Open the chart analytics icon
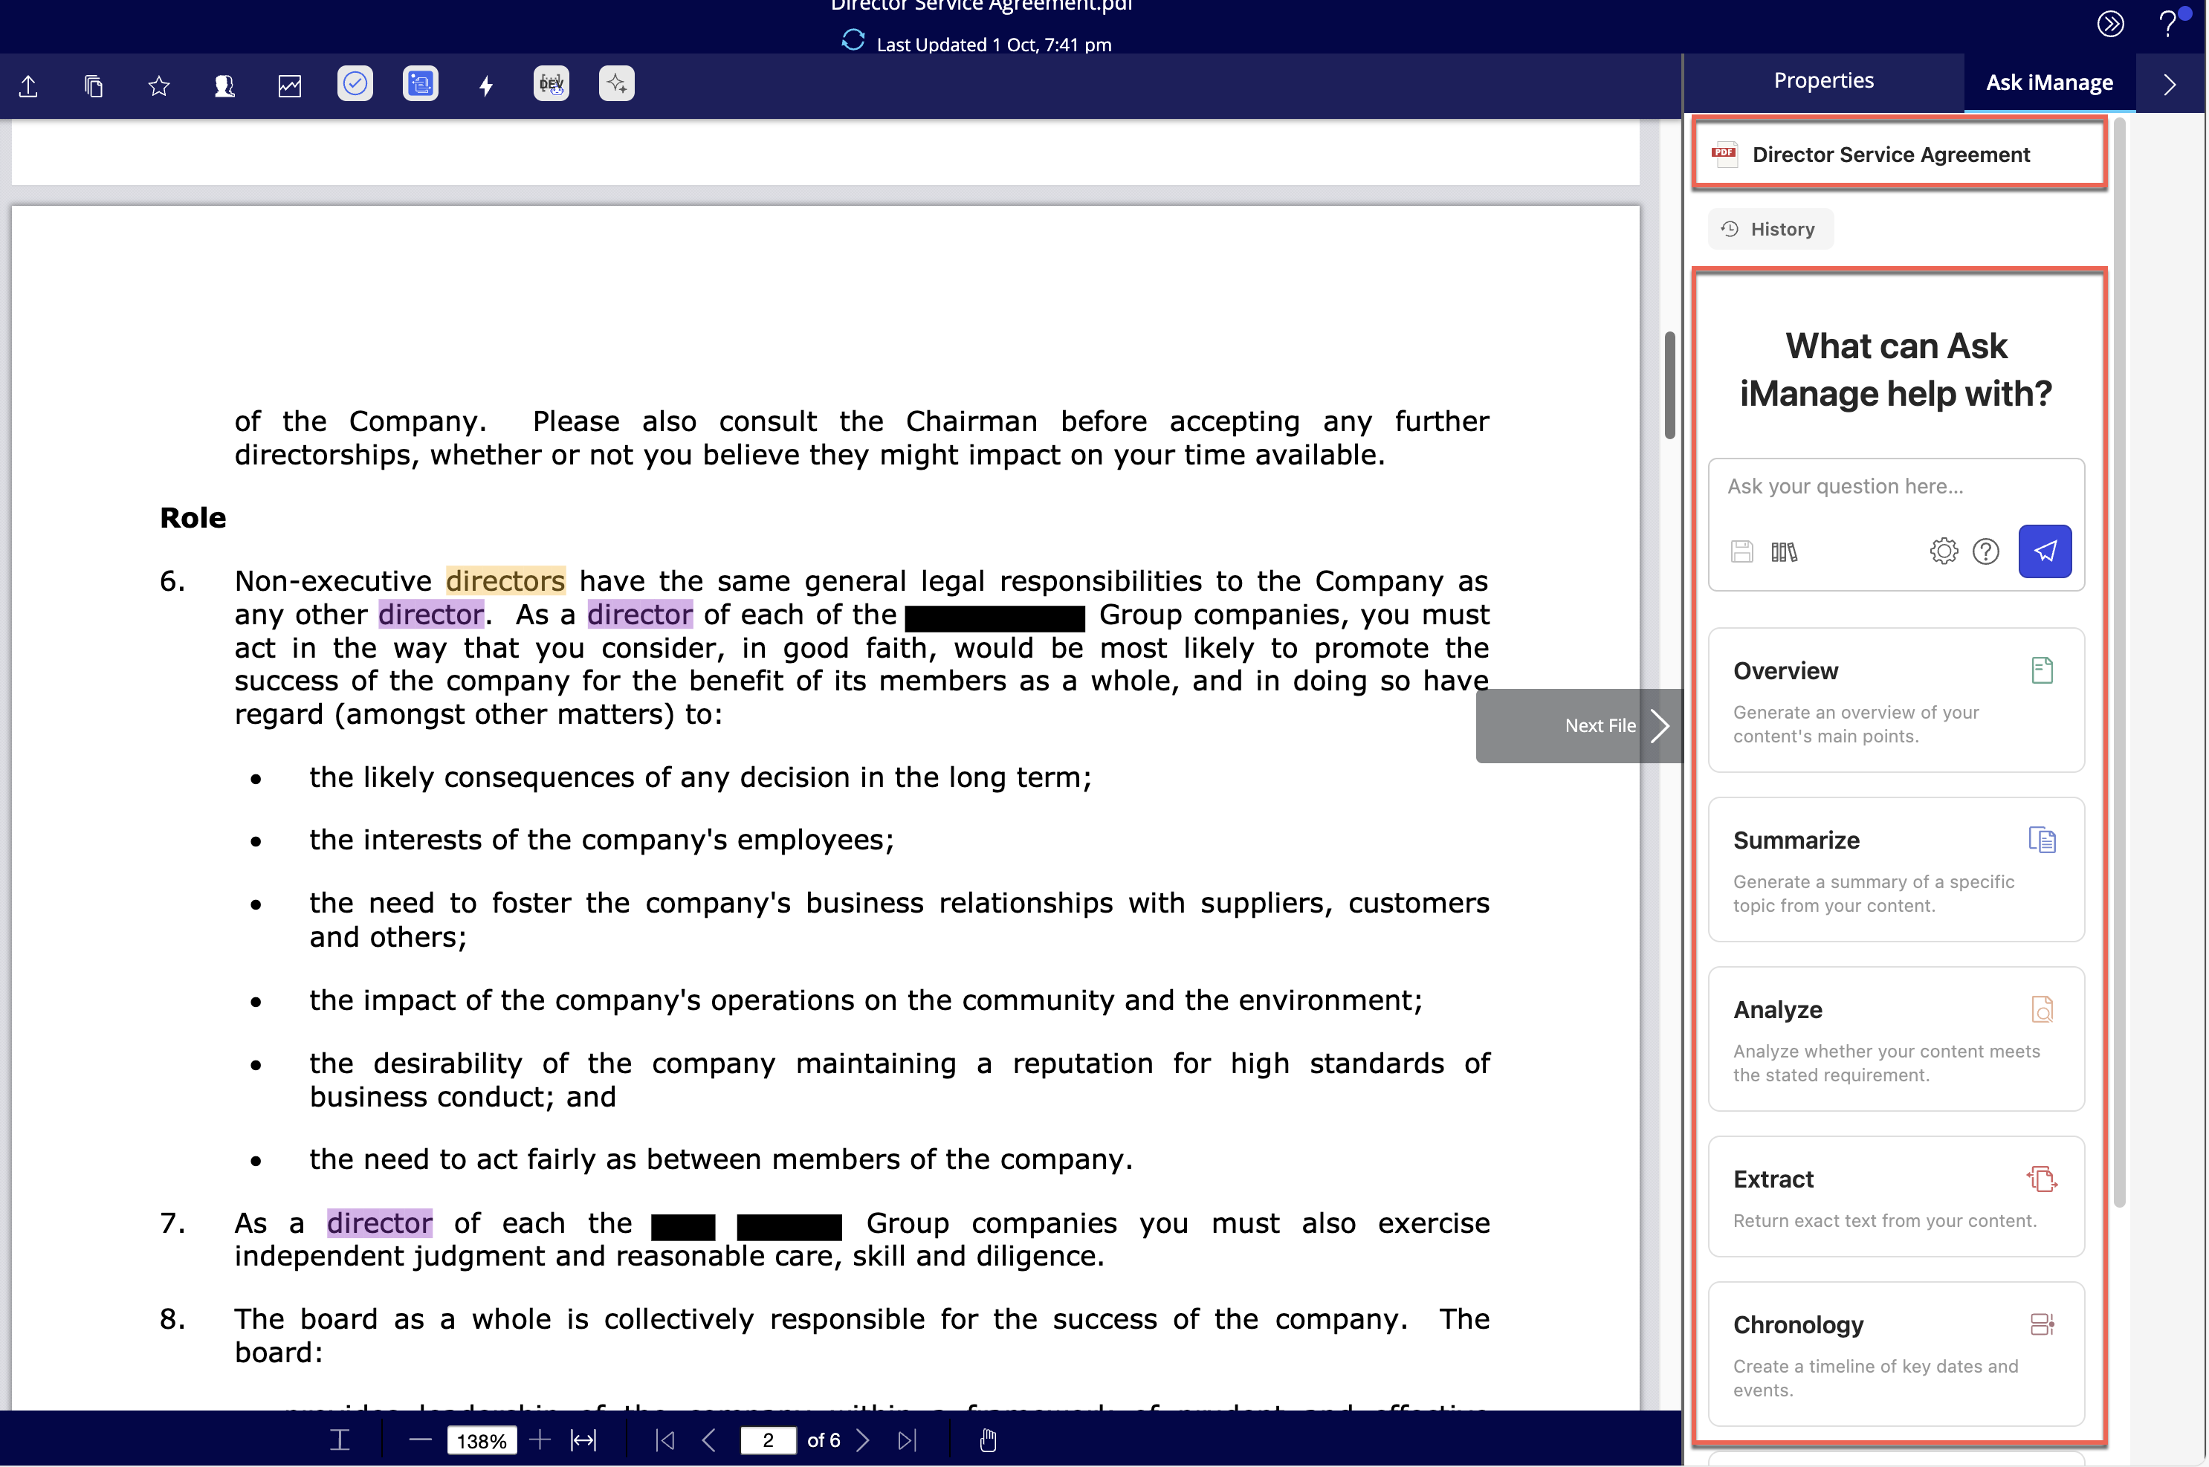 (290, 86)
